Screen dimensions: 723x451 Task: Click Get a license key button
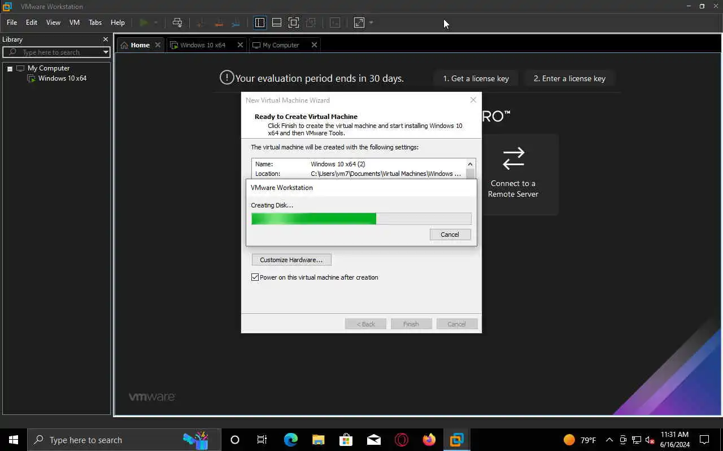click(x=476, y=78)
